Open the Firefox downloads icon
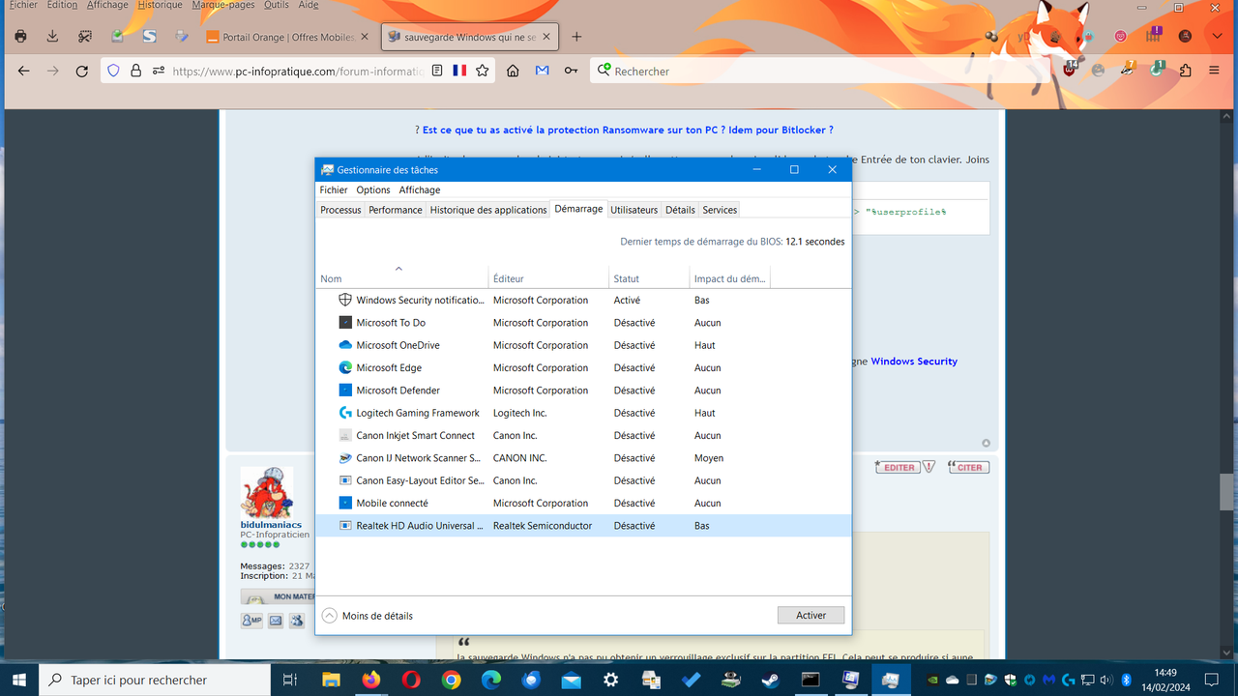This screenshot has height=696, width=1238. 53,37
